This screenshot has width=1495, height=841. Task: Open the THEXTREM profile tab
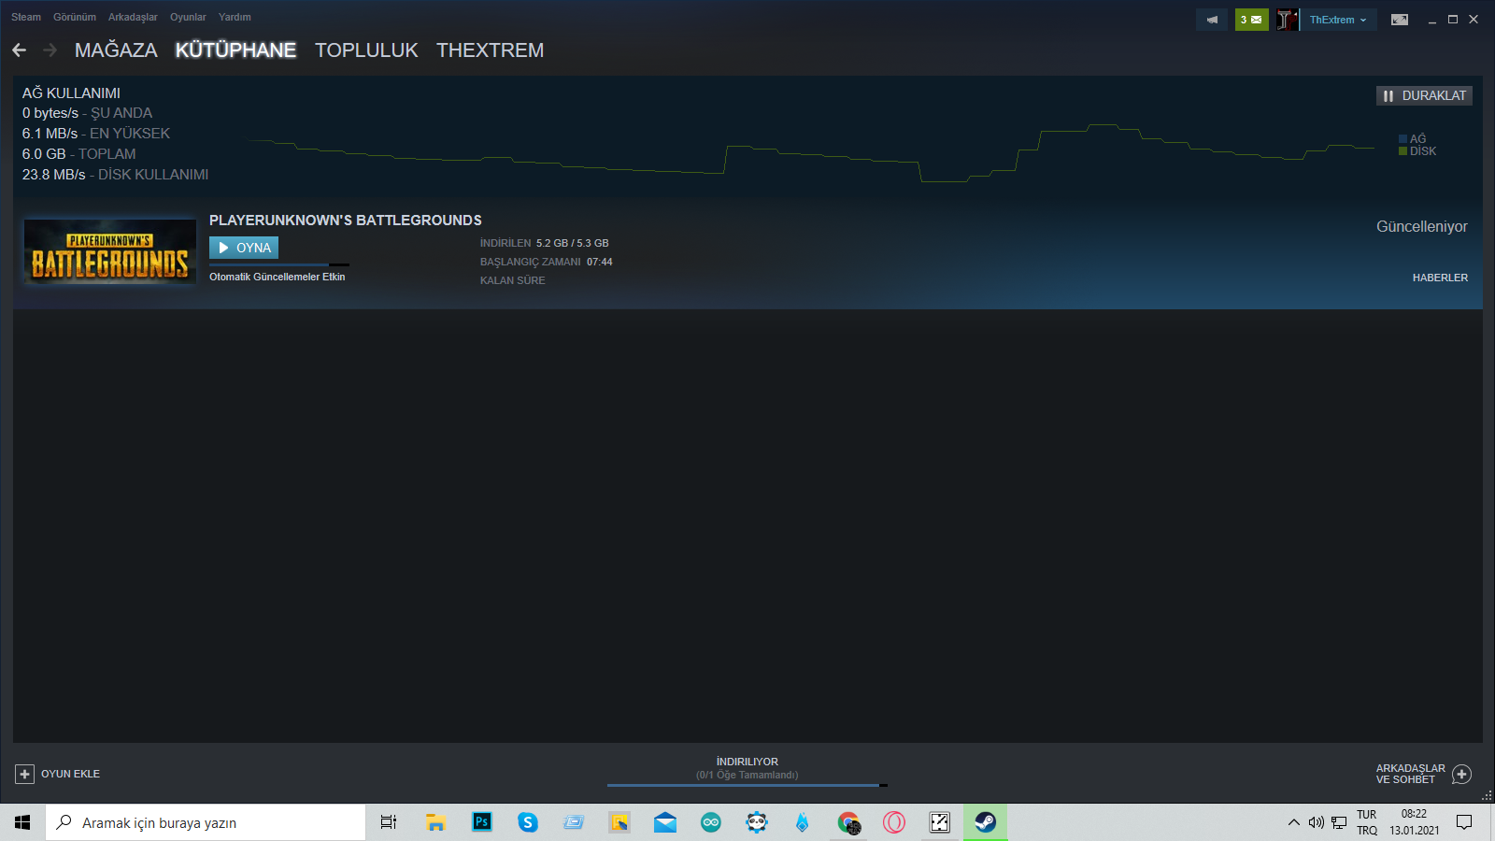[490, 50]
